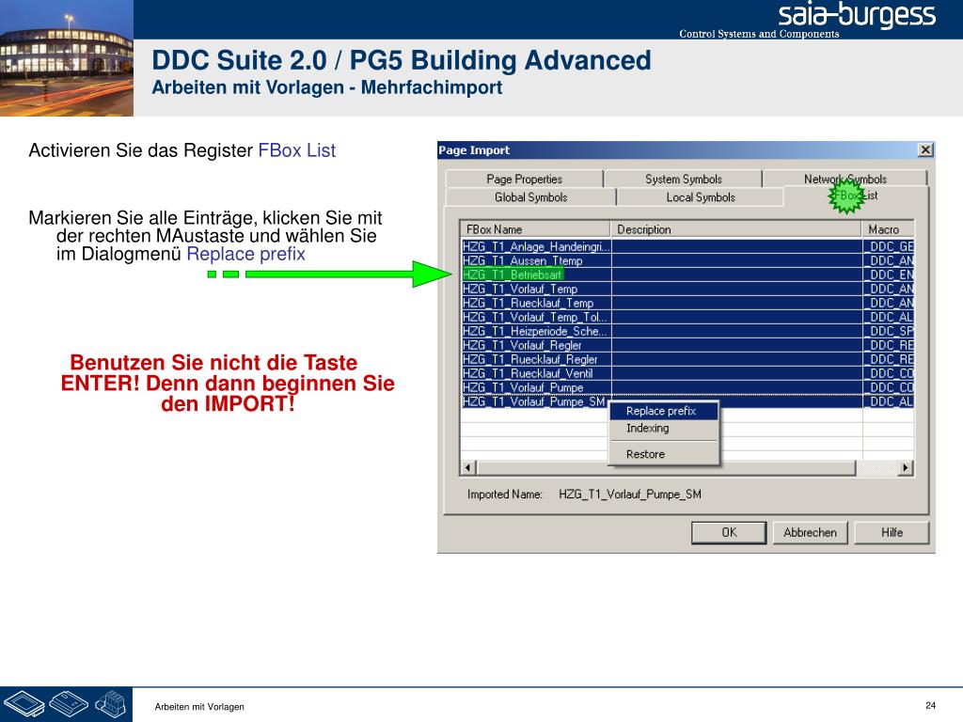Click the page number 24
Screen dimensions: 963x722
930,705
